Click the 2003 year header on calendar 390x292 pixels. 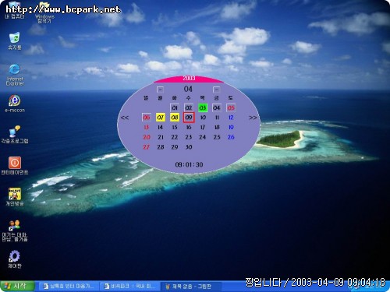(x=189, y=78)
